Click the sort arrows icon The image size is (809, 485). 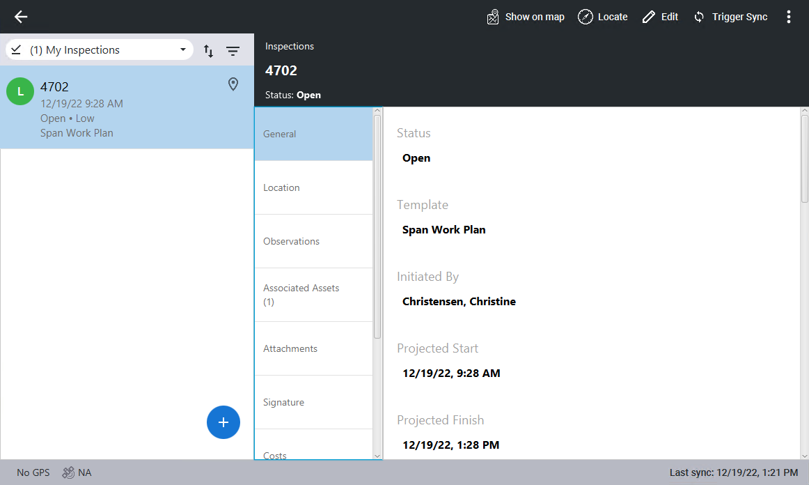208,51
